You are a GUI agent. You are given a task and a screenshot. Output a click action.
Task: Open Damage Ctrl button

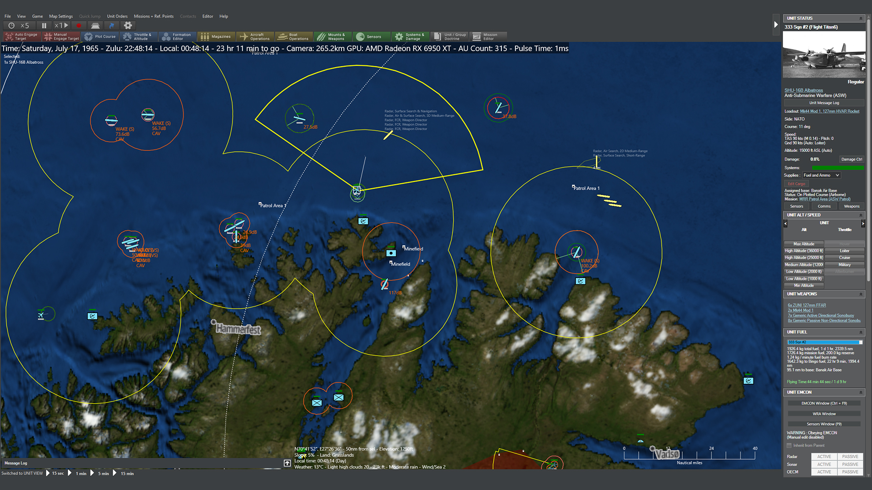click(851, 159)
